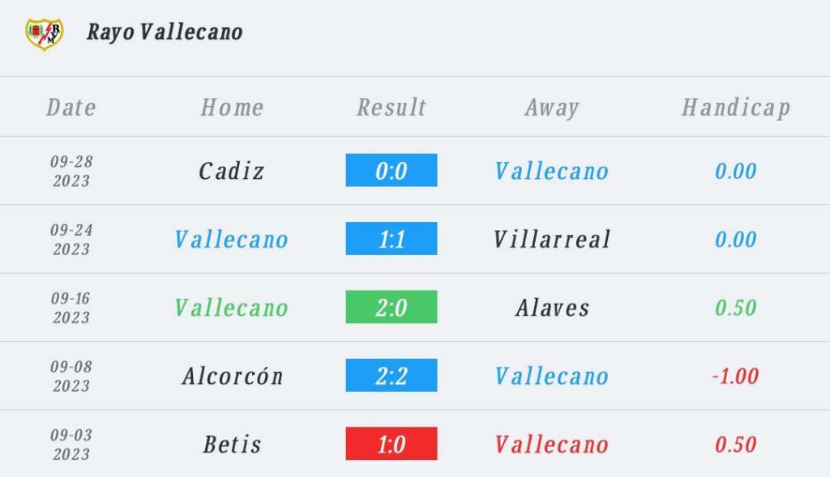Open the Cadiz home team link

[x=231, y=171]
